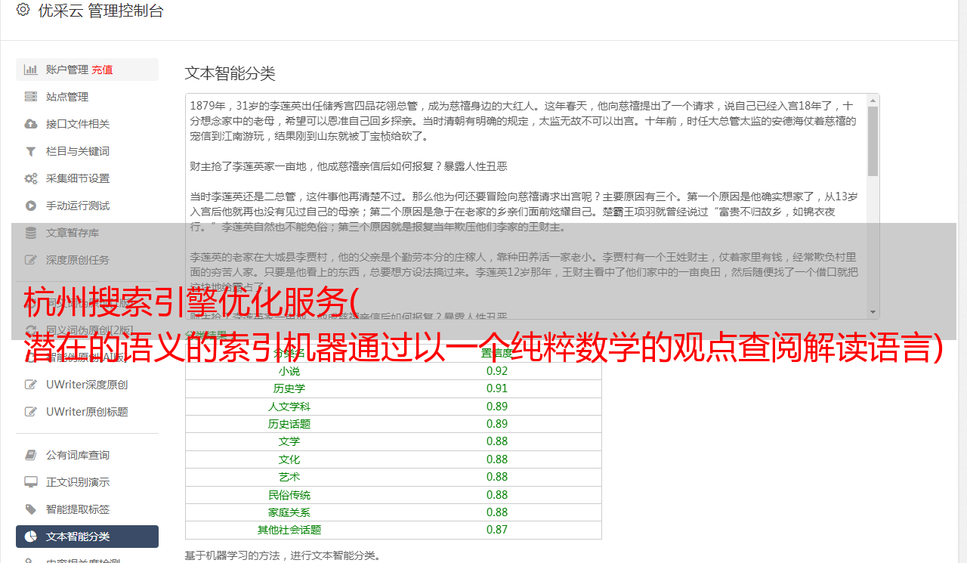Click the gears icon for 采集细节设置
Screen dimensions: 967x563
tap(31, 178)
